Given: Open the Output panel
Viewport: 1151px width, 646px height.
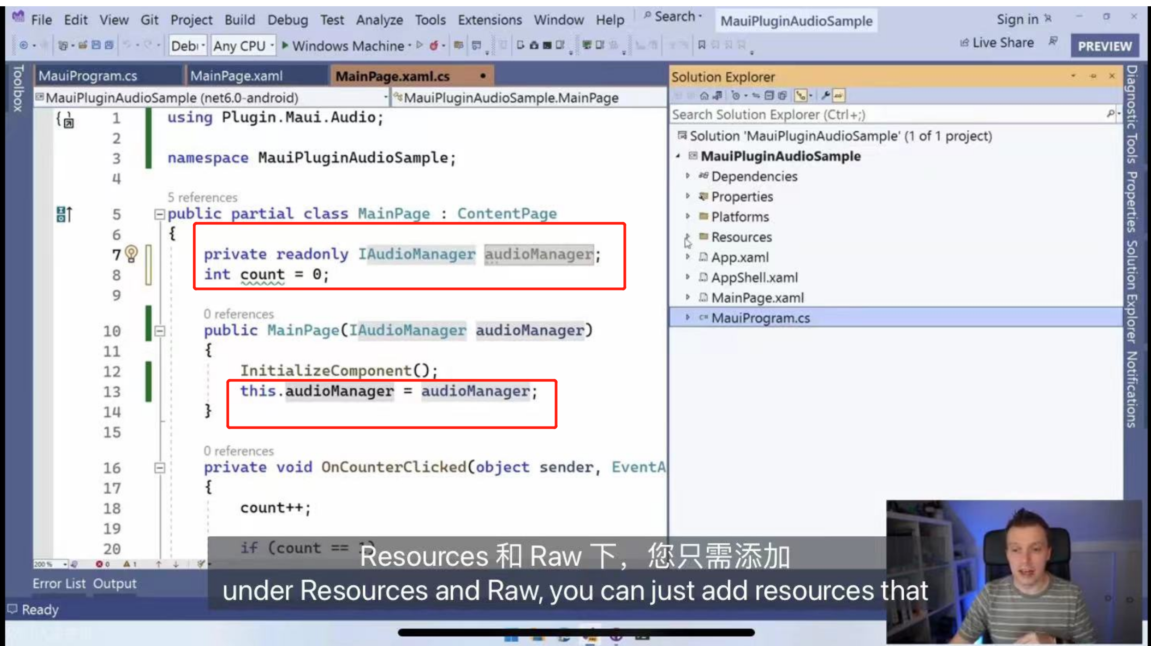Looking at the screenshot, I should 114,583.
